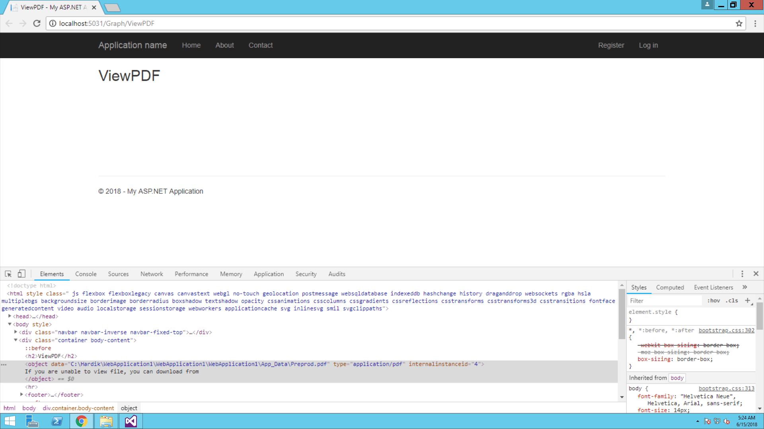Toggle the .cls element classes panel
Image resolution: width=764 pixels, height=429 pixels.
coord(732,301)
